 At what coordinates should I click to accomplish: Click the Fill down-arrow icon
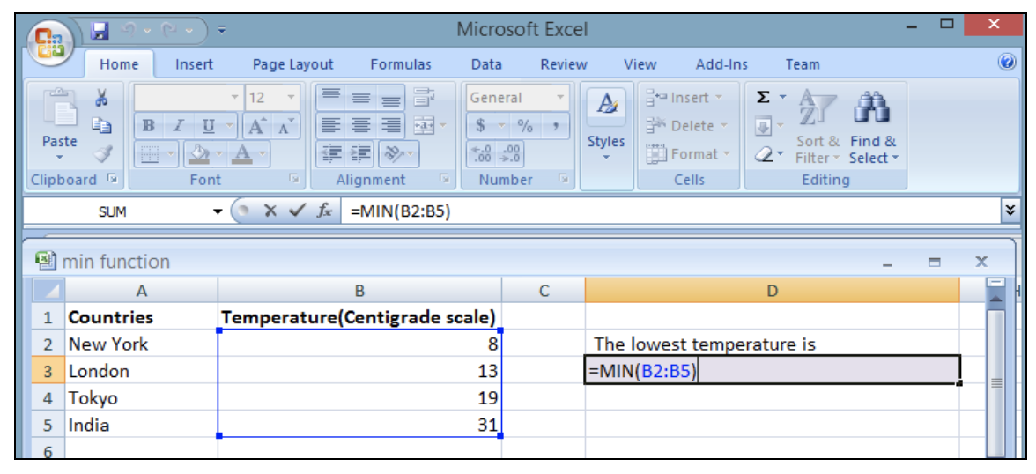[x=762, y=126]
